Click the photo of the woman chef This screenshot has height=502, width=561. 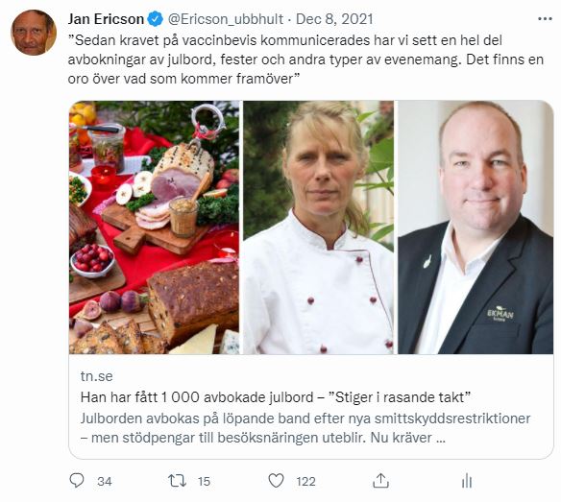click(318, 227)
